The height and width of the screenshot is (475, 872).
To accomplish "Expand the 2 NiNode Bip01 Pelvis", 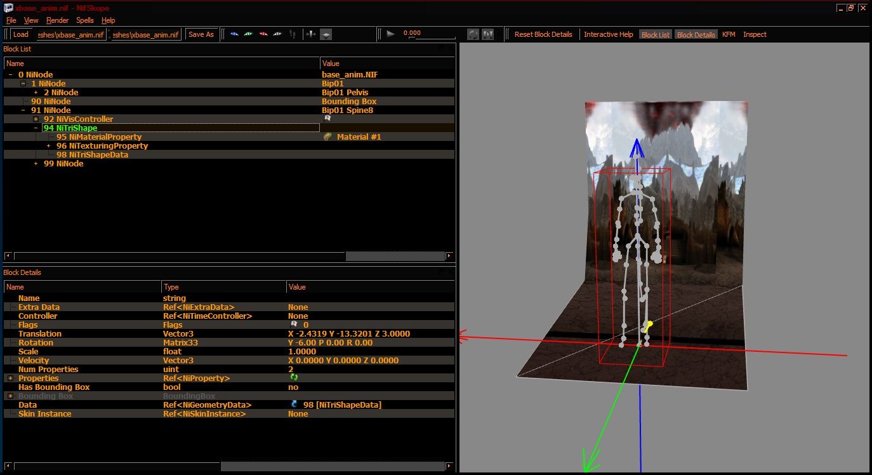I will [x=36, y=93].
